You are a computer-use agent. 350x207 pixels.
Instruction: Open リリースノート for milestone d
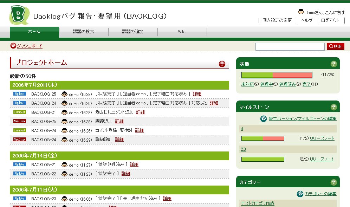322,138
